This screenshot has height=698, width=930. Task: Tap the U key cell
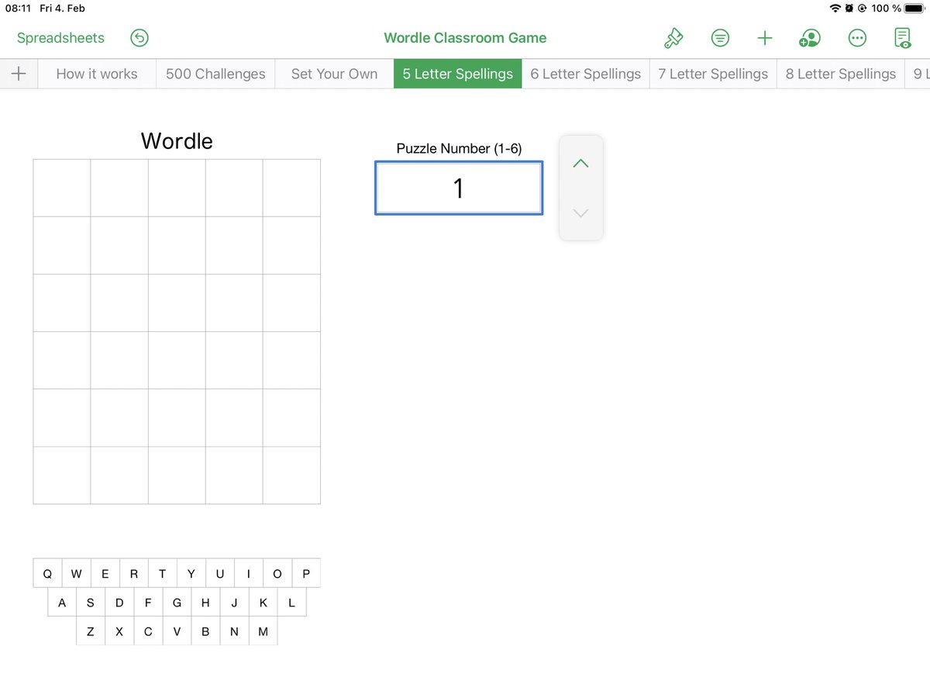coord(220,574)
